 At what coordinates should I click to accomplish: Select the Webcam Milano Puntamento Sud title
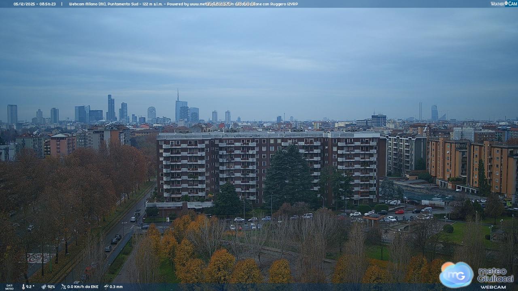(x=103, y=4)
